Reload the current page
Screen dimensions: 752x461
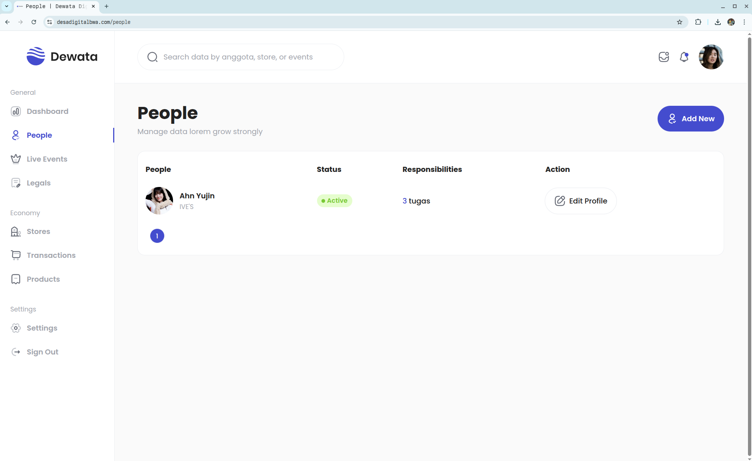[x=34, y=22]
